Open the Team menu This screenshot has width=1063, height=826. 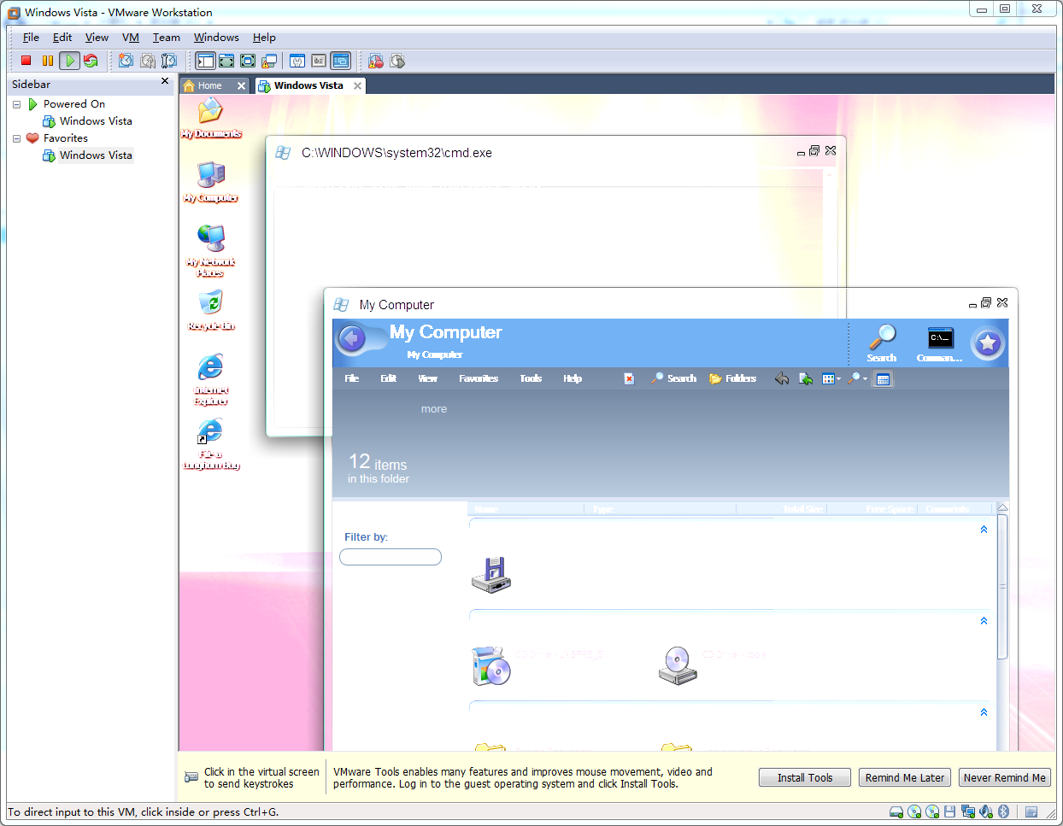click(x=167, y=38)
